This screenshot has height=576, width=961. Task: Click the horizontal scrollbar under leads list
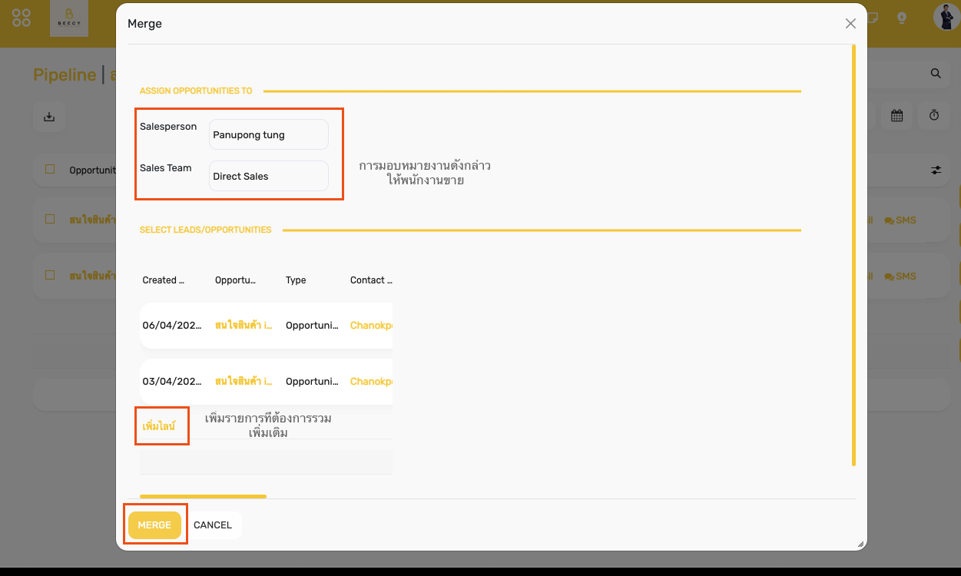click(203, 496)
